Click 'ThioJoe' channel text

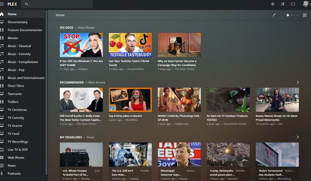[x=83, y=69]
